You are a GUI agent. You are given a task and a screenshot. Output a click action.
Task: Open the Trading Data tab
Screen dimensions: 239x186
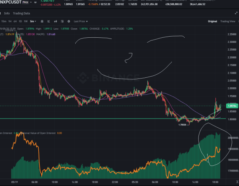pyautogui.click(x=21, y=13)
